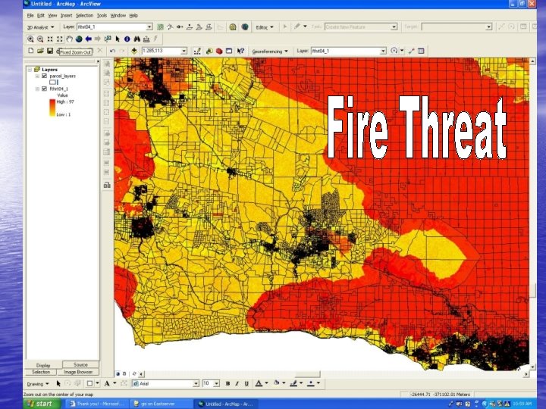The image size is (546, 409).
Task: Switch to the Selection tab
Action: [x=41, y=372]
